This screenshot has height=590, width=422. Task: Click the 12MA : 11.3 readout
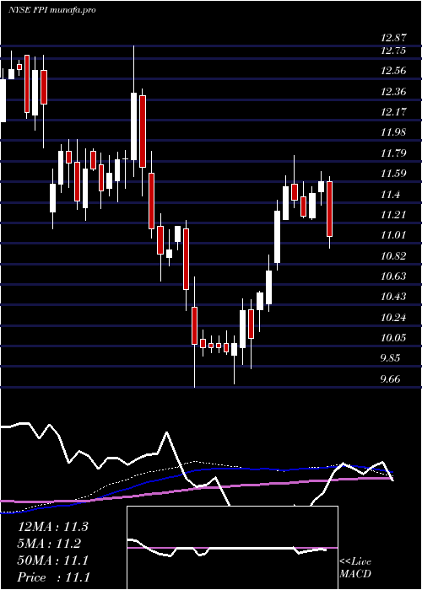[x=53, y=526]
